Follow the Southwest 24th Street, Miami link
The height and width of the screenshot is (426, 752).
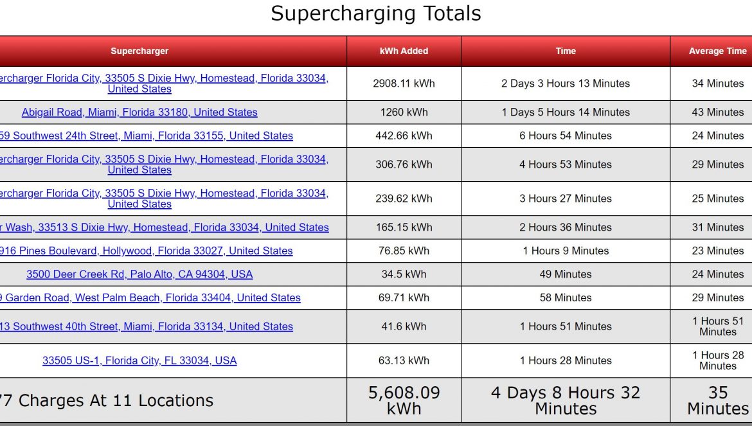coord(147,136)
